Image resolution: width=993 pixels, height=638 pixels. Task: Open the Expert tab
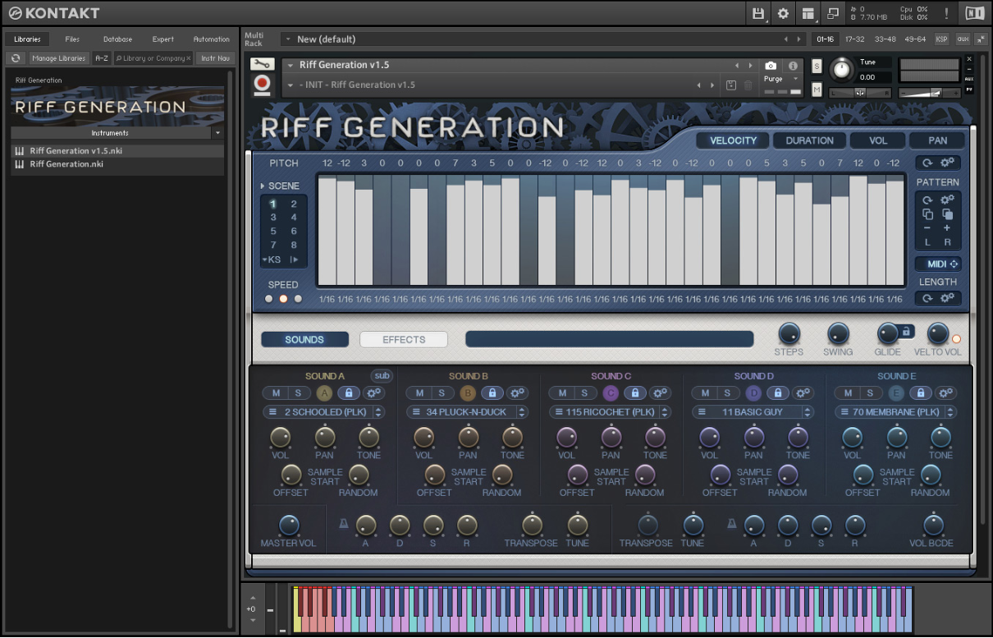click(x=162, y=39)
